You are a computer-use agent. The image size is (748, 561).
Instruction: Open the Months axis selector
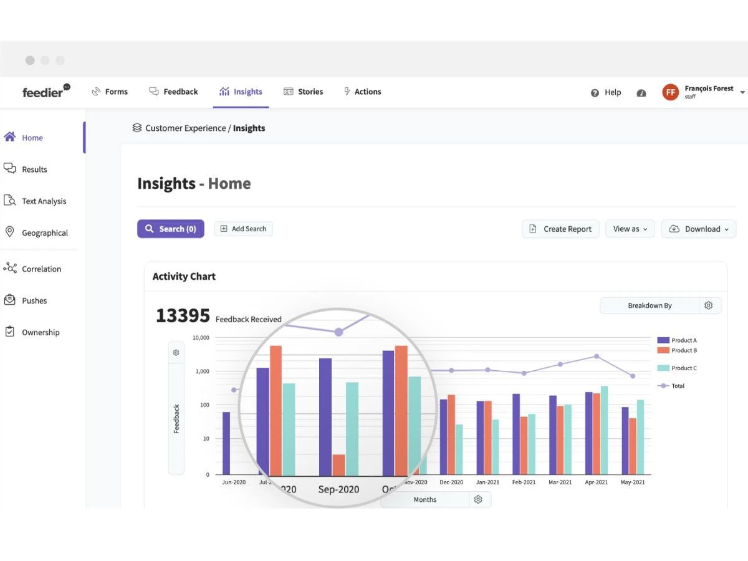pyautogui.click(x=425, y=499)
